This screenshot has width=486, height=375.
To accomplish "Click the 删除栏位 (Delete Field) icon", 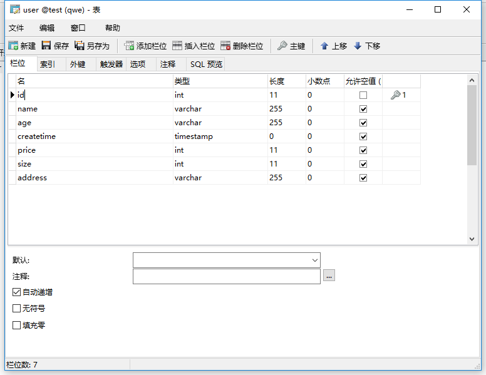I will pos(225,46).
